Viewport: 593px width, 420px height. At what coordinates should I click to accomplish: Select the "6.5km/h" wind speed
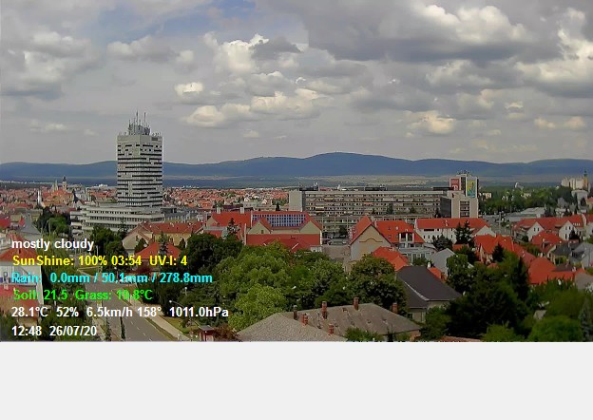(109, 313)
